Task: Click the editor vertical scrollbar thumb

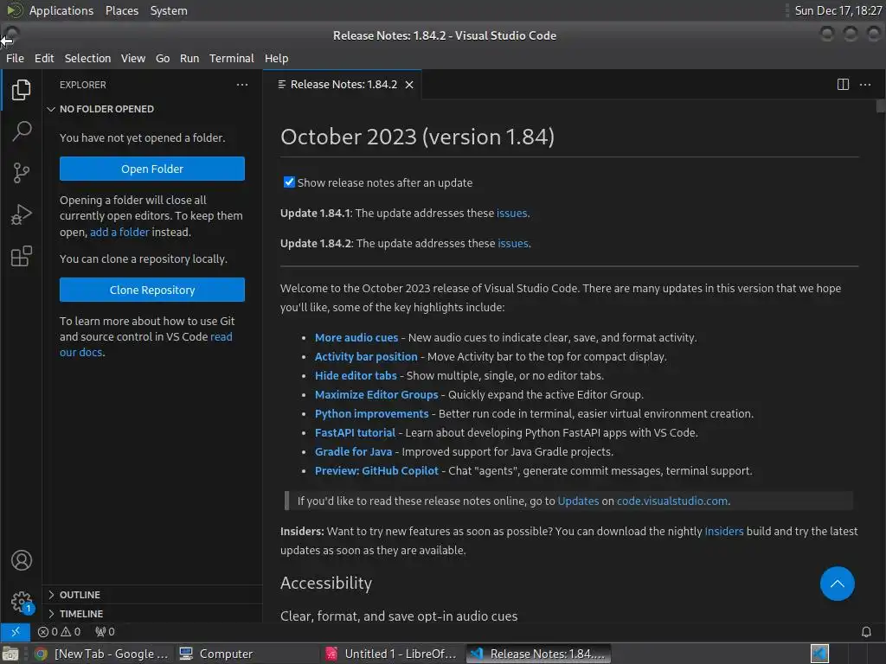Action: click(880, 106)
